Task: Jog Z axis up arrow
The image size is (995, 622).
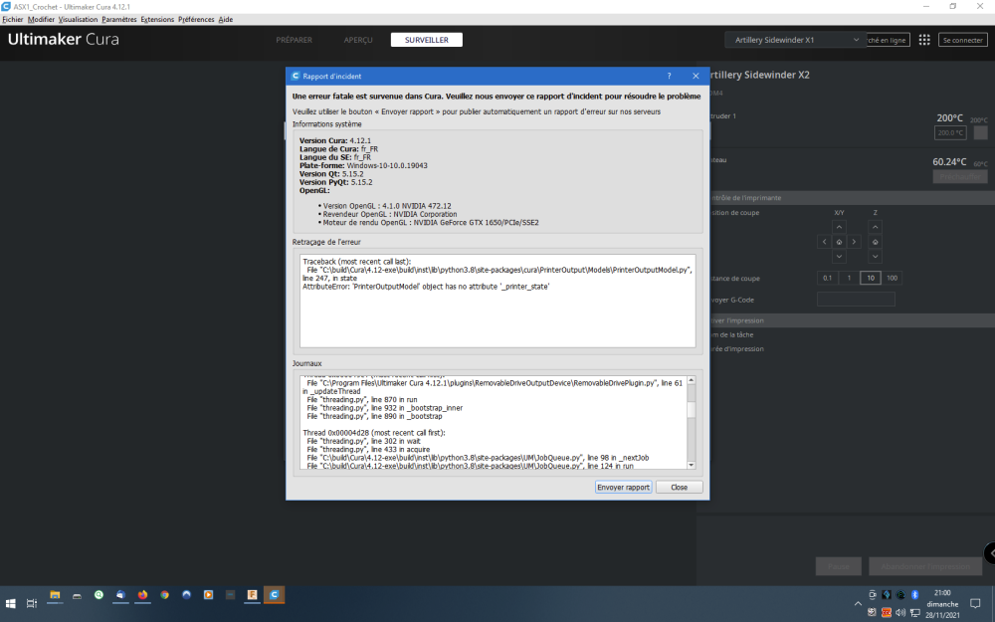Action: tap(875, 227)
